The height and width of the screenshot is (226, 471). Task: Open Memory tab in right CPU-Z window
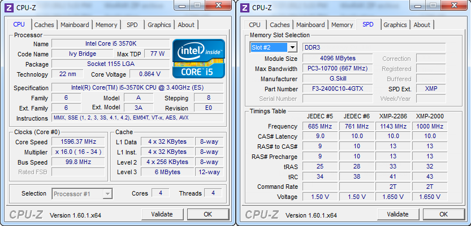[342, 25]
